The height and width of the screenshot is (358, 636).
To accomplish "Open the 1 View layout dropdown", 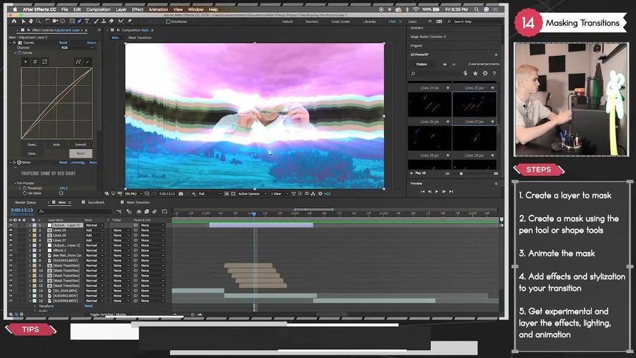I will [x=279, y=193].
